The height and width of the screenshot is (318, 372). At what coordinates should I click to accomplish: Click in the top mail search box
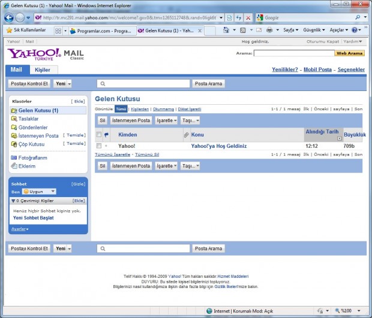143,84
